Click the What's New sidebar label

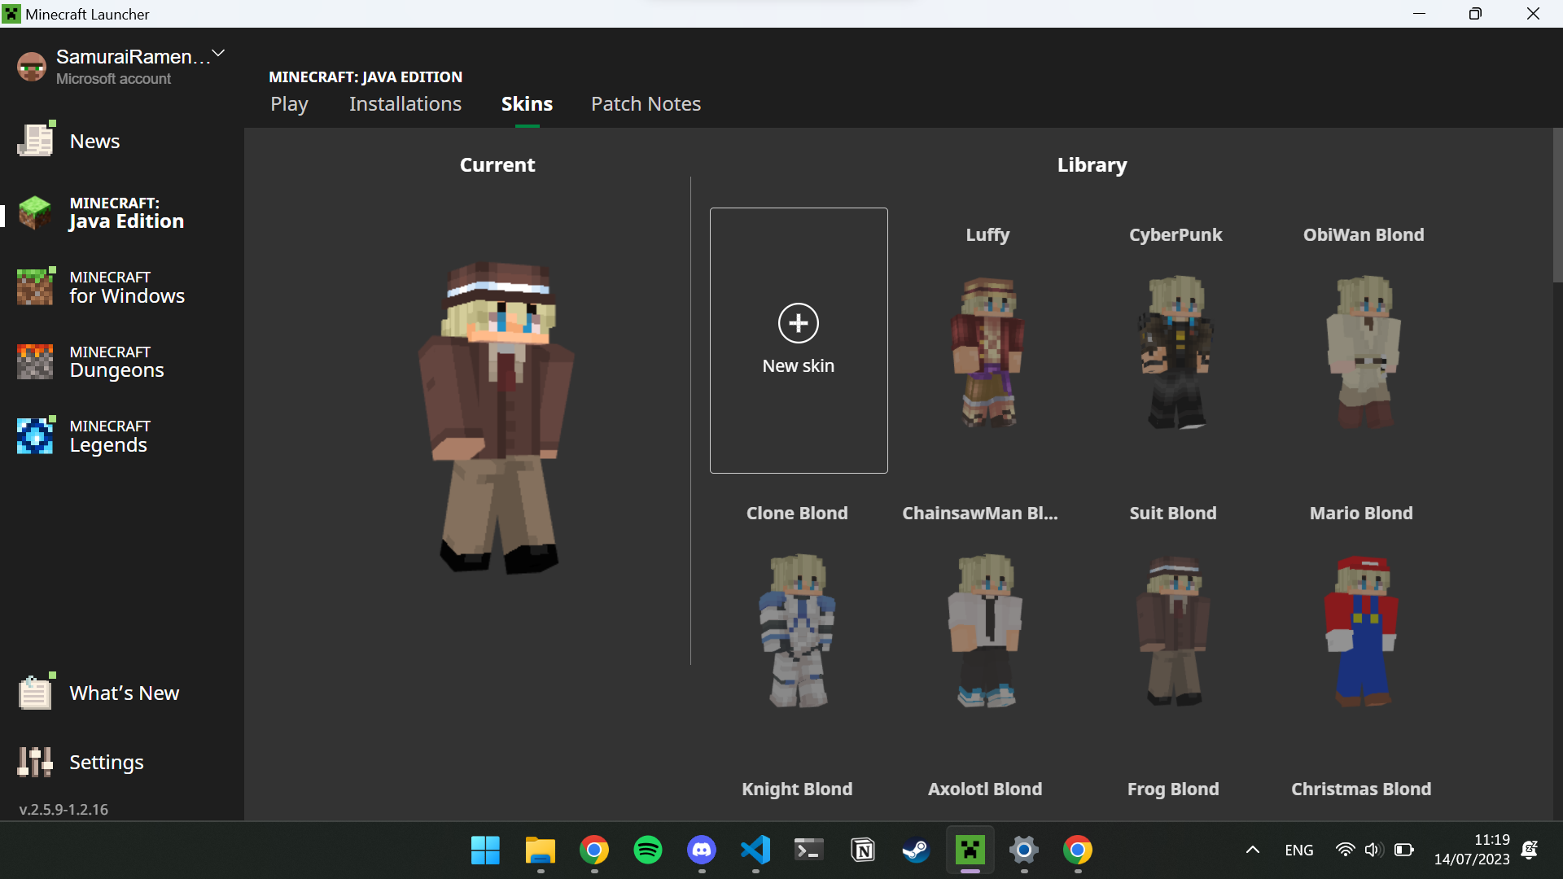(x=125, y=693)
